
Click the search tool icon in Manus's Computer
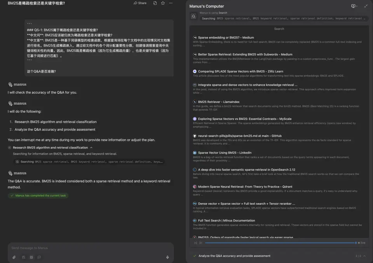193,16
